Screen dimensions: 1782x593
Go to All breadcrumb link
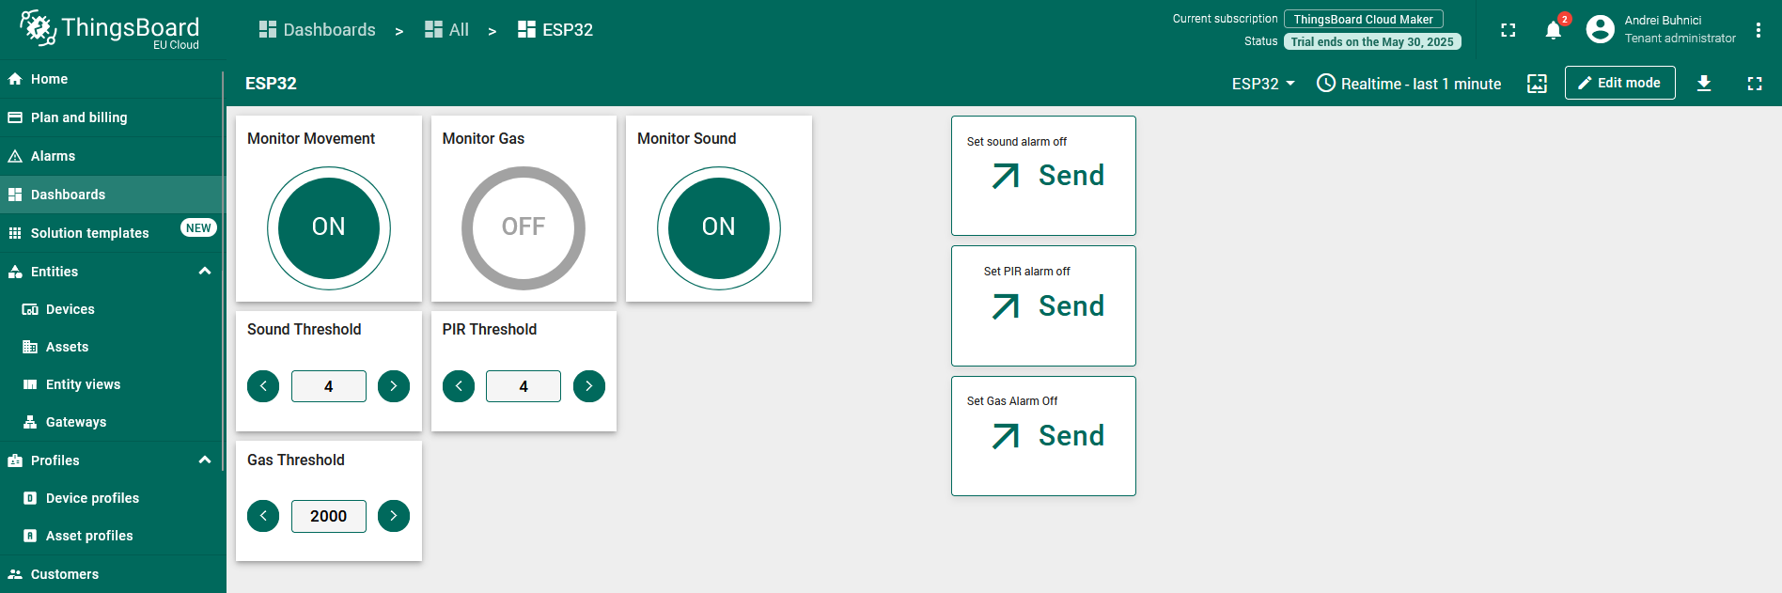point(447,30)
